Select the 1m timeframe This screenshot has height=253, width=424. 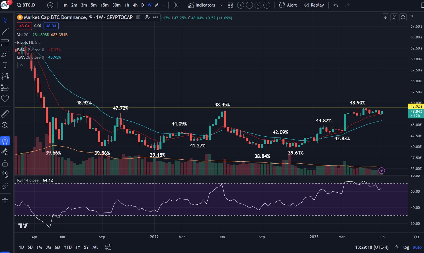(x=65, y=5)
